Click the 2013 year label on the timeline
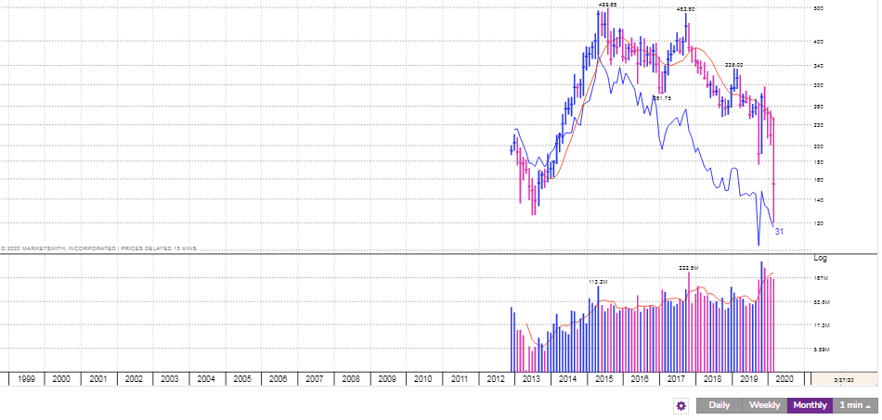 click(532, 379)
